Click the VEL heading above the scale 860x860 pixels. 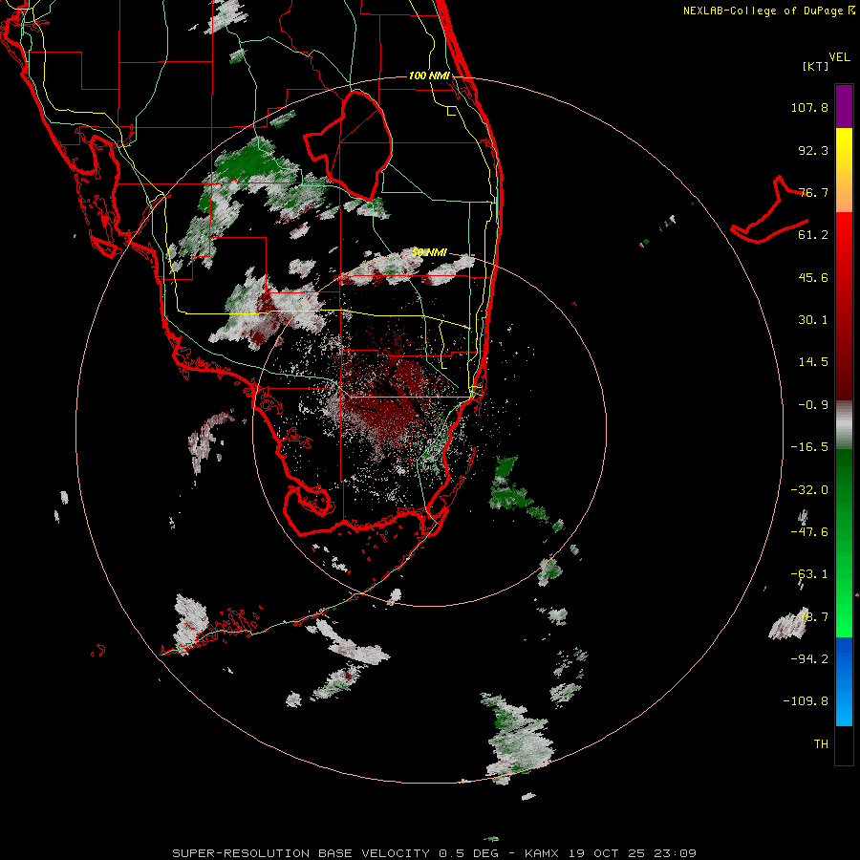pos(839,57)
